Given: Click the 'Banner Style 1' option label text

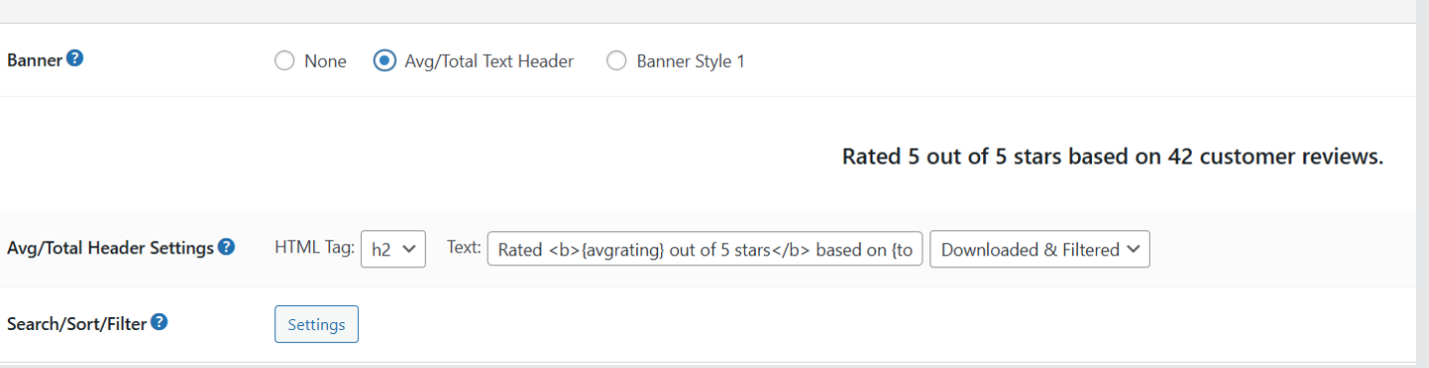Looking at the screenshot, I should pos(691,61).
